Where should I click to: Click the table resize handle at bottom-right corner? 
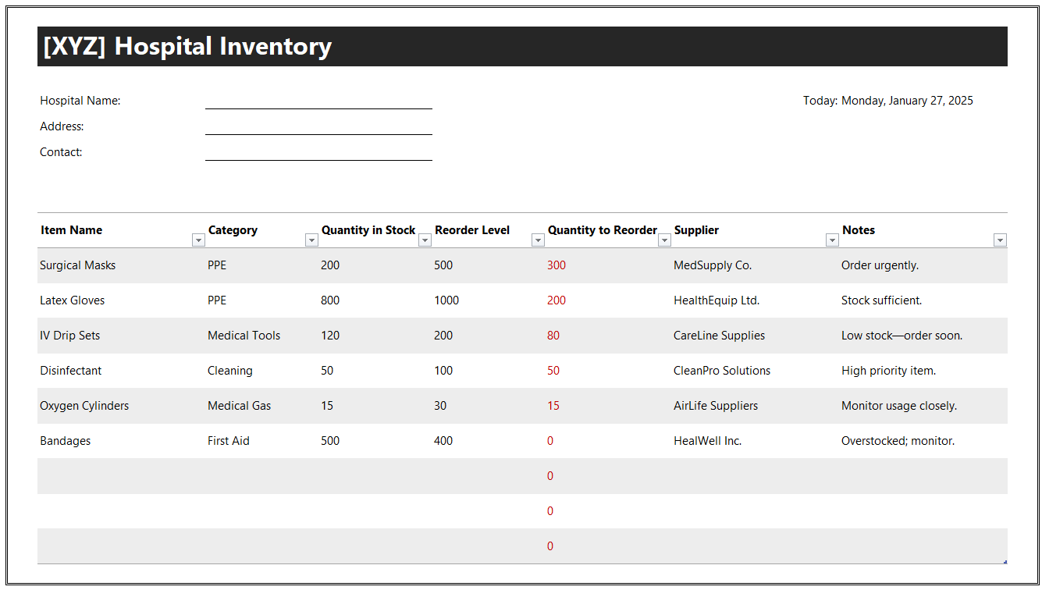click(1005, 561)
